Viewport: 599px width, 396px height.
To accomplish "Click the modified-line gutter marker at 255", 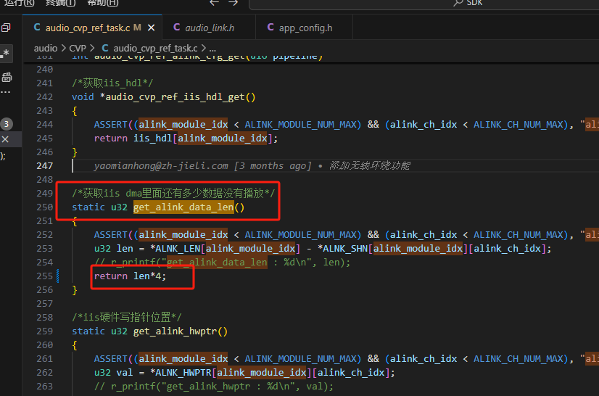I will pos(58,276).
